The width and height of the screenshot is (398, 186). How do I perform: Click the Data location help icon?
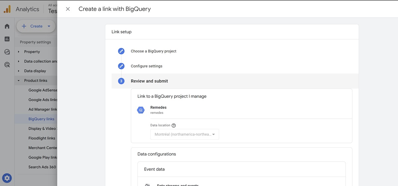pos(174,125)
